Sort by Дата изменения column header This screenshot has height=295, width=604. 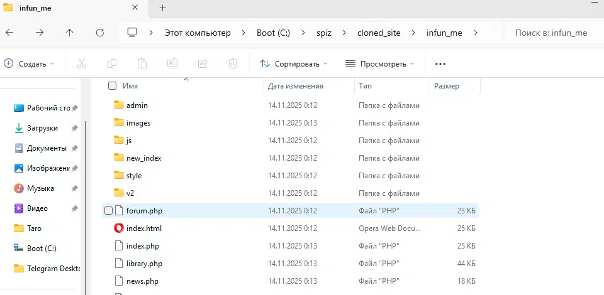(x=296, y=86)
